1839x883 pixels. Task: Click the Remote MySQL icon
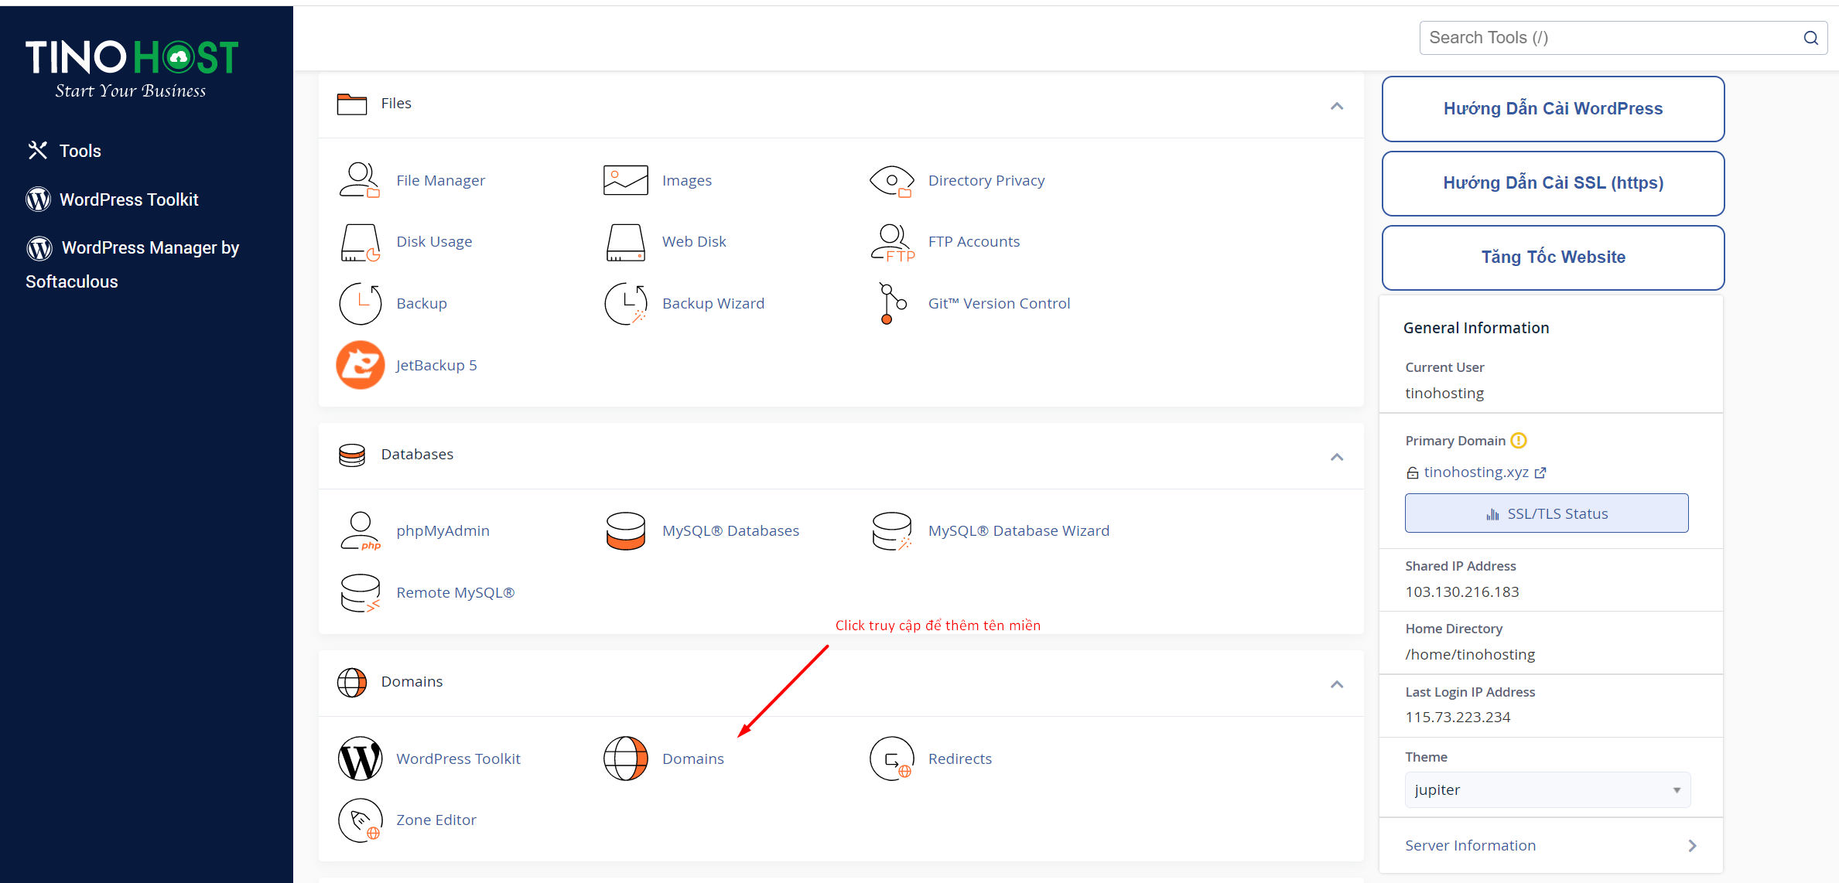point(360,593)
